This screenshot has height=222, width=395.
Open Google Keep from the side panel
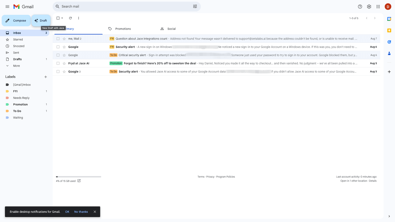coord(389,30)
